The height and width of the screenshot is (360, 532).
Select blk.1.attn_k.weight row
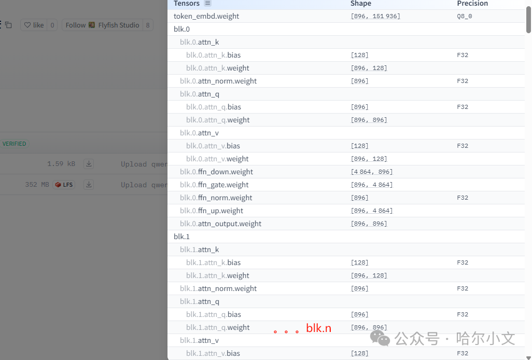point(346,275)
